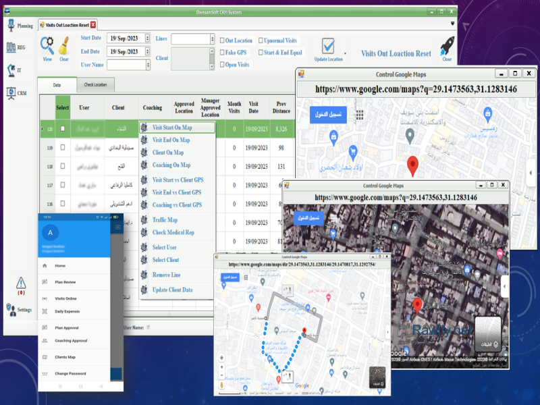Click the Visit Date column header
Viewport: 540px width, 405px height.
[254, 107]
